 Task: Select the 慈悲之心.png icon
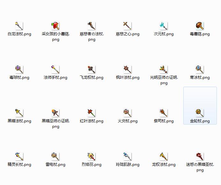(127, 26)
